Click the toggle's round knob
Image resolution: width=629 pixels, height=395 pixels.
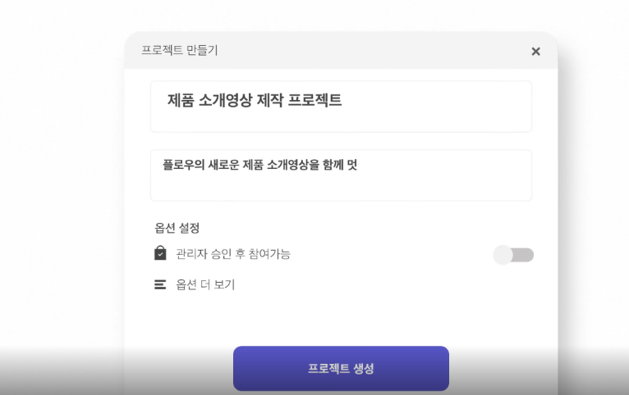pos(503,255)
